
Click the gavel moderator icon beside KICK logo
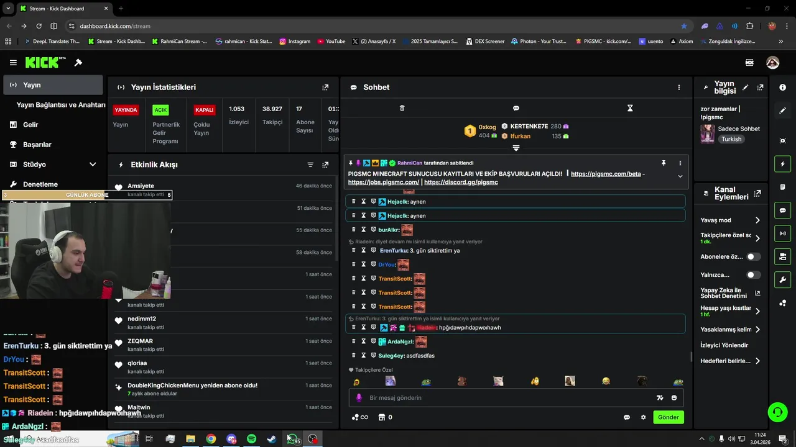tap(78, 63)
